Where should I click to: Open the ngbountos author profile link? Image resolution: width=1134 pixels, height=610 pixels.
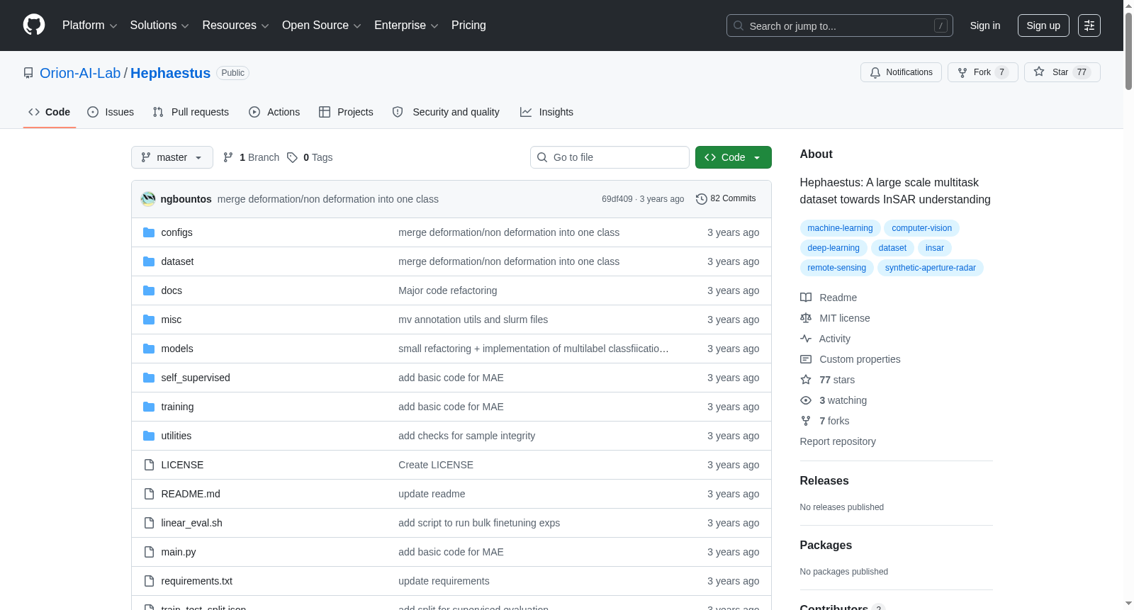[186, 199]
